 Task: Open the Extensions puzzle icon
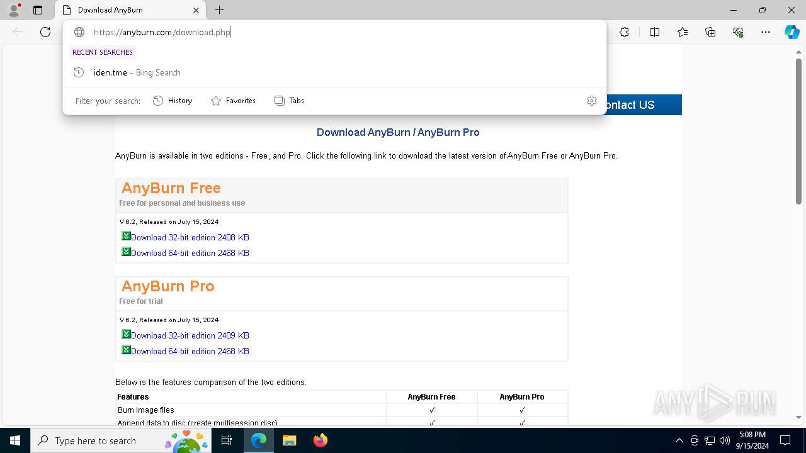click(624, 32)
